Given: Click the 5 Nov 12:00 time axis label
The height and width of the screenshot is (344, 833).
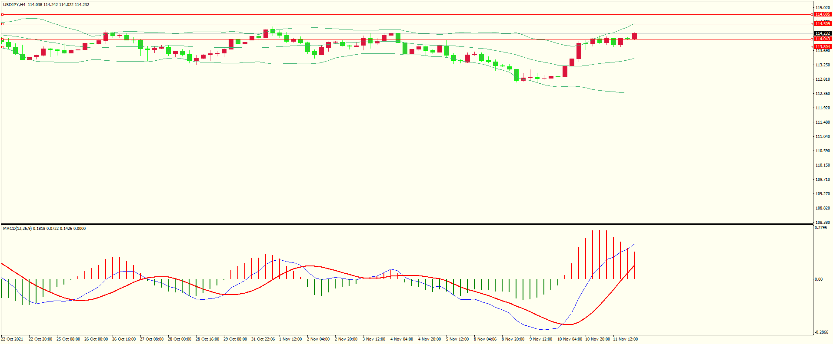Looking at the screenshot, I should (x=457, y=339).
